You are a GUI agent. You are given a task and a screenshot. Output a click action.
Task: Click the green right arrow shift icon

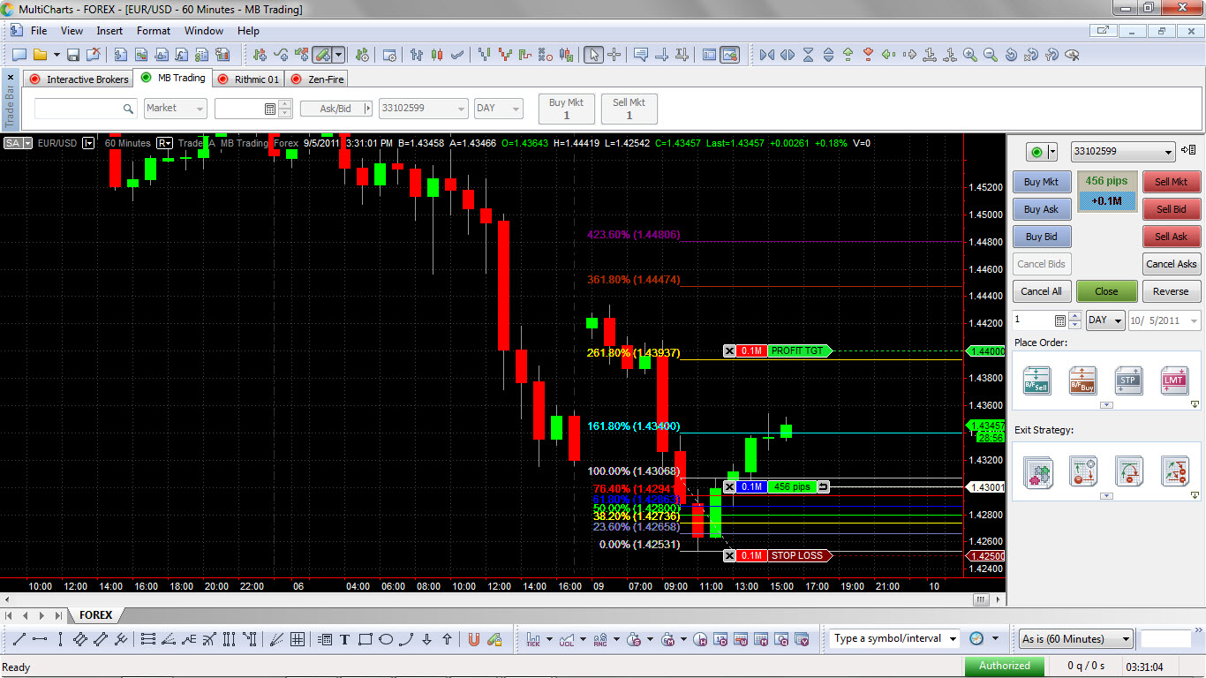pos(910,55)
